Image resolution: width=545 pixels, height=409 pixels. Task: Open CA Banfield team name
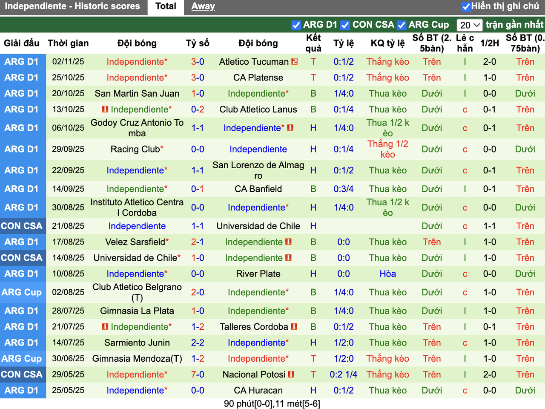[x=258, y=189]
